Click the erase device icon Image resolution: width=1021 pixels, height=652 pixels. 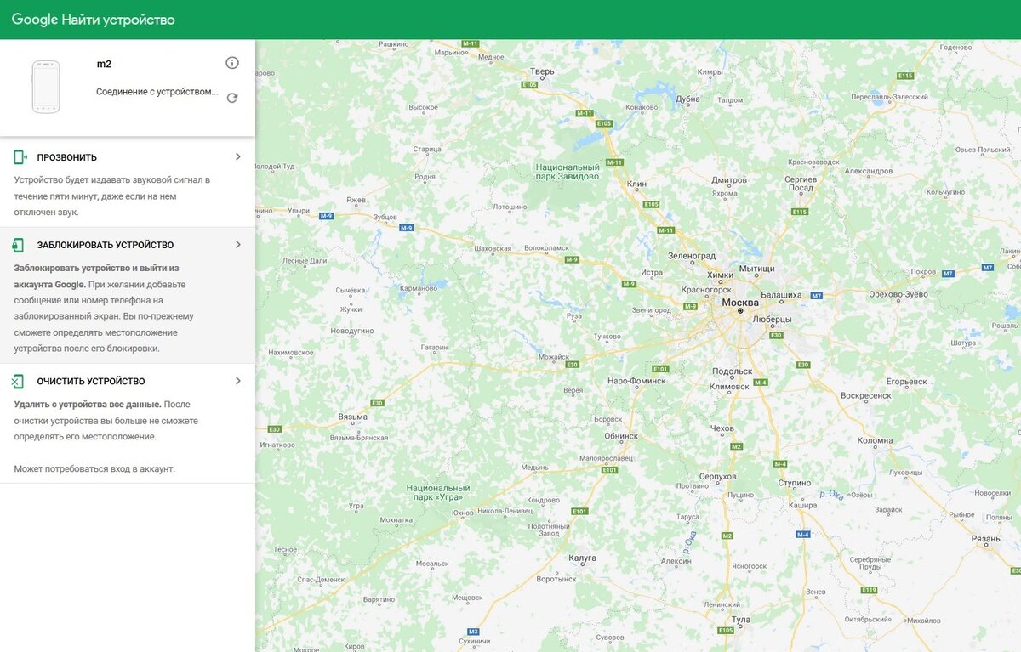[x=19, y=382]
